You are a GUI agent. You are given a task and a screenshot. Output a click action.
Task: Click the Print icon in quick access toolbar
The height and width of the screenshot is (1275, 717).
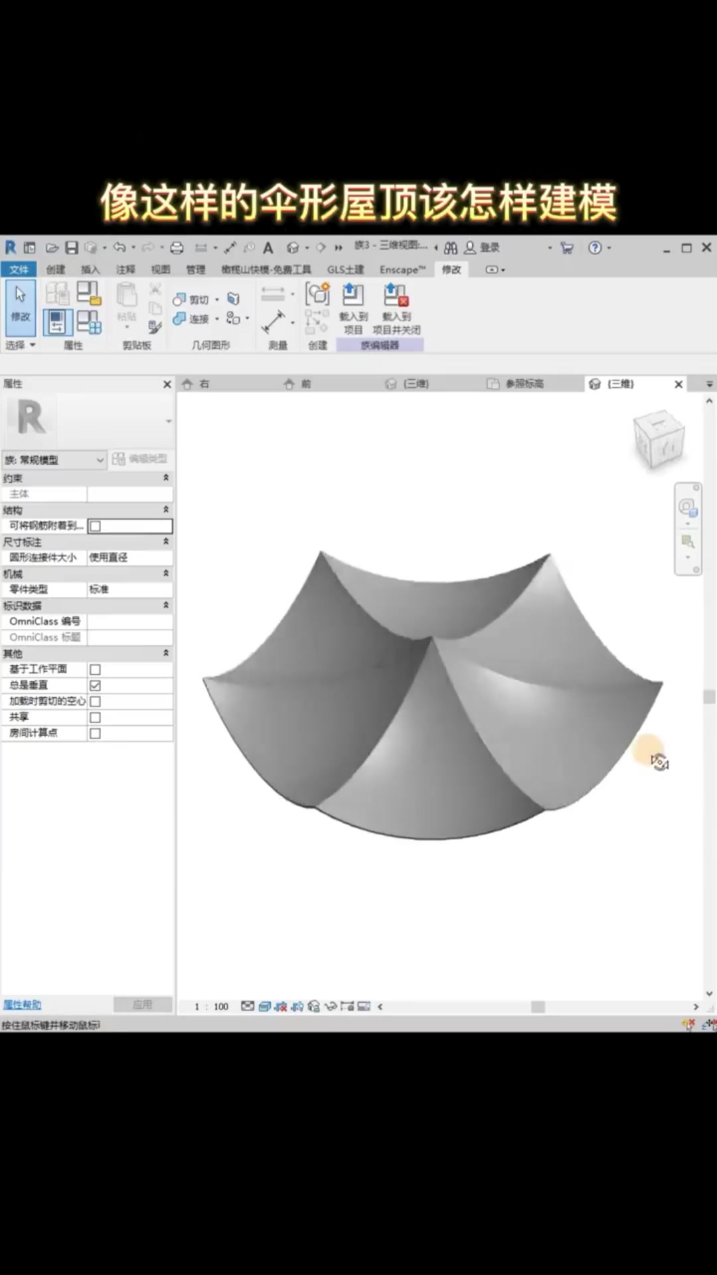click(x=177, y=248)
